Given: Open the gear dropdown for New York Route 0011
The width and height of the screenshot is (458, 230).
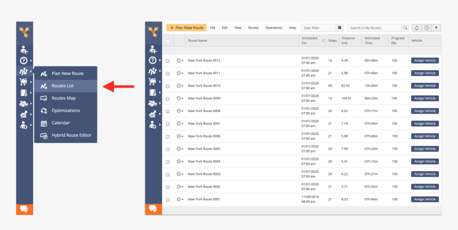Looking at the screenshot, I should point(179,73).
